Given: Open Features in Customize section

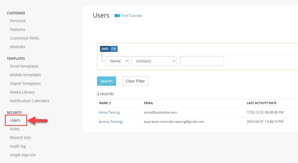Looking at the screenshot, I should 18,29.
